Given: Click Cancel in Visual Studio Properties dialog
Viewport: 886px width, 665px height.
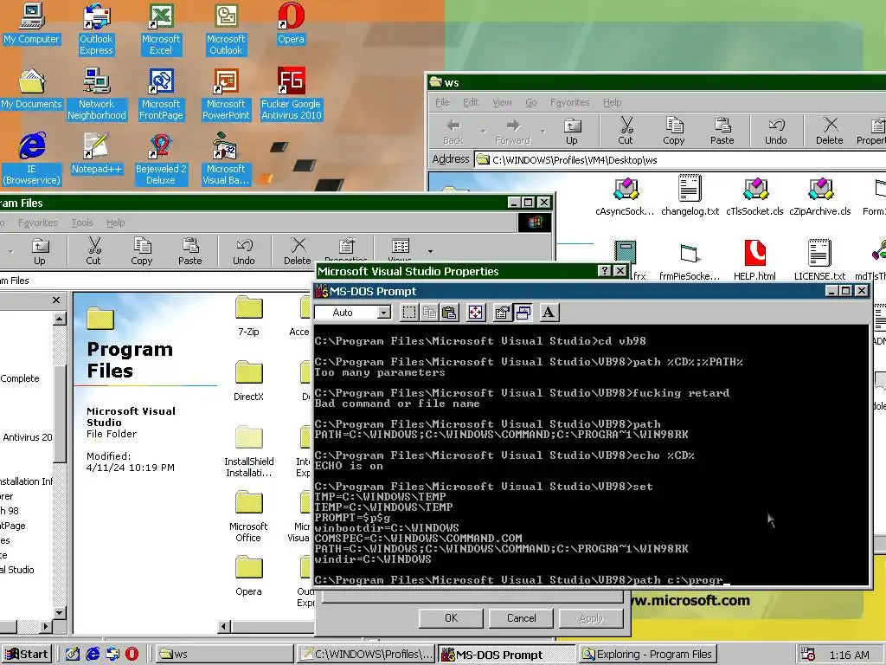Looking at the screenshot, I should 521,618.
